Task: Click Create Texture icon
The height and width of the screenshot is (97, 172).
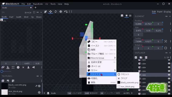Action: pyautogui.click(x=8, y=81)
